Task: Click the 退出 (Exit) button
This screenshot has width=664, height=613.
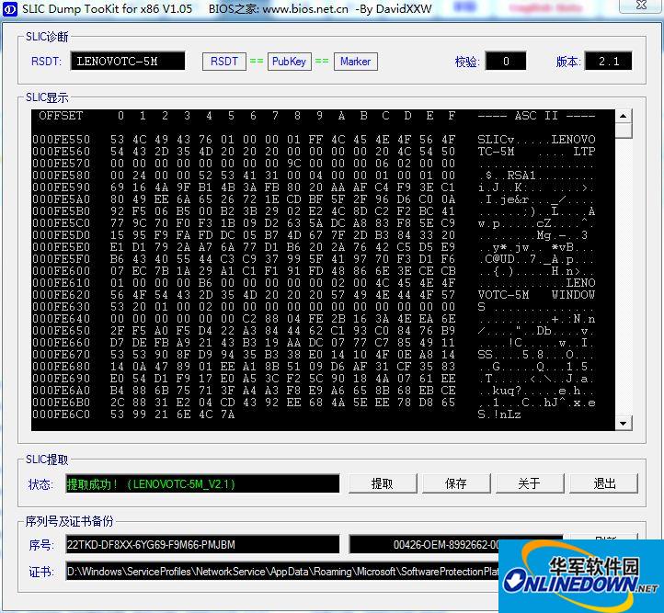Action: [603, 483]
